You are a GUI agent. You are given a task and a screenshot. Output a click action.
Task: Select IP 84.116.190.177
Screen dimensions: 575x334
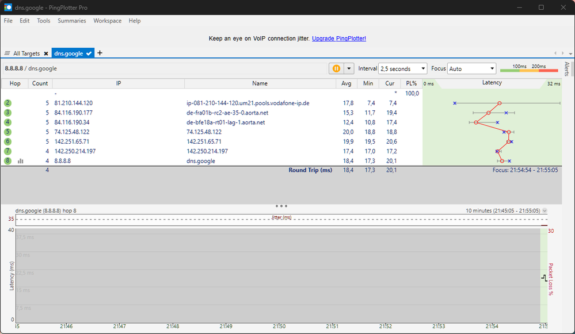pyautogui.click(x=73, y=113)
